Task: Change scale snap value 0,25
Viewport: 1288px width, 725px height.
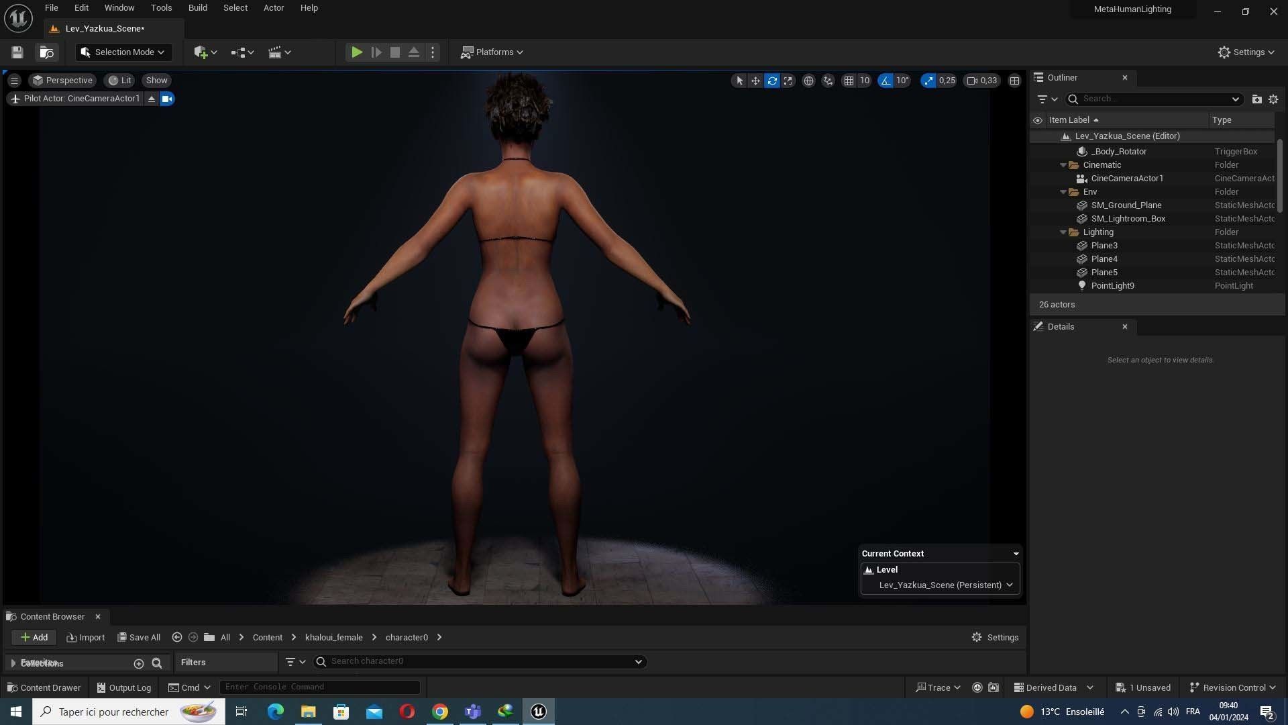Action: tap(947, 81)
